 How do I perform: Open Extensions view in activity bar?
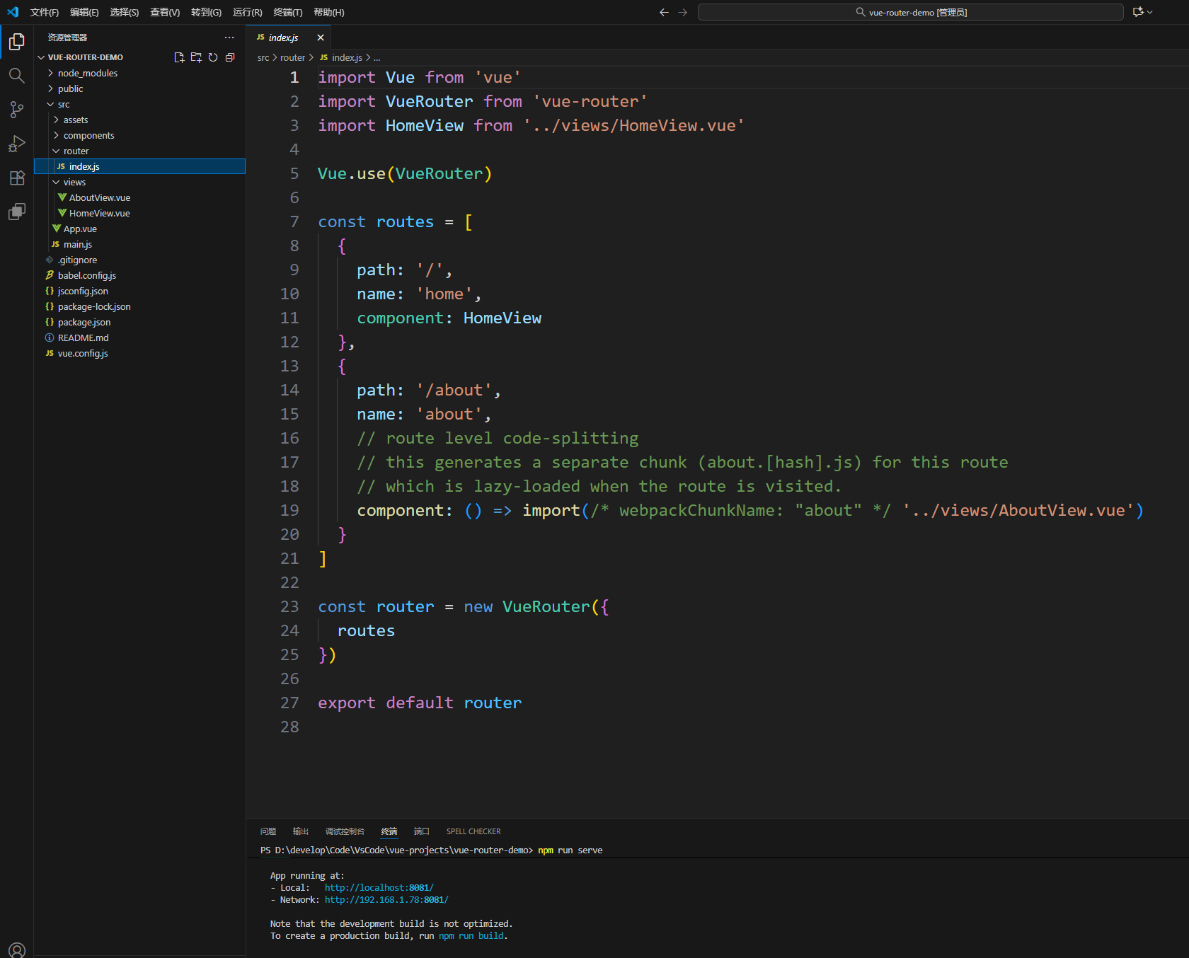pos(17,178)
